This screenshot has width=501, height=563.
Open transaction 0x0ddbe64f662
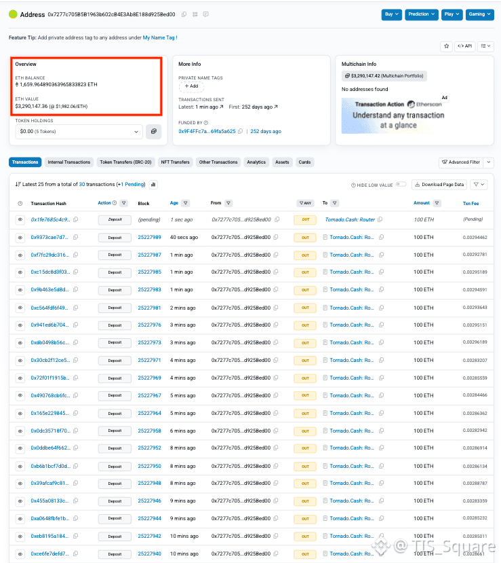coord(49,448)
